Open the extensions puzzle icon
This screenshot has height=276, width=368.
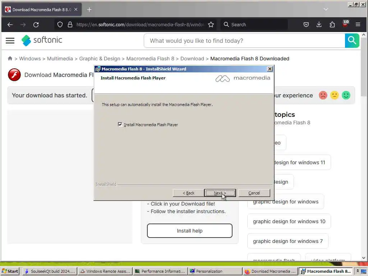click(x=332, y=25)
